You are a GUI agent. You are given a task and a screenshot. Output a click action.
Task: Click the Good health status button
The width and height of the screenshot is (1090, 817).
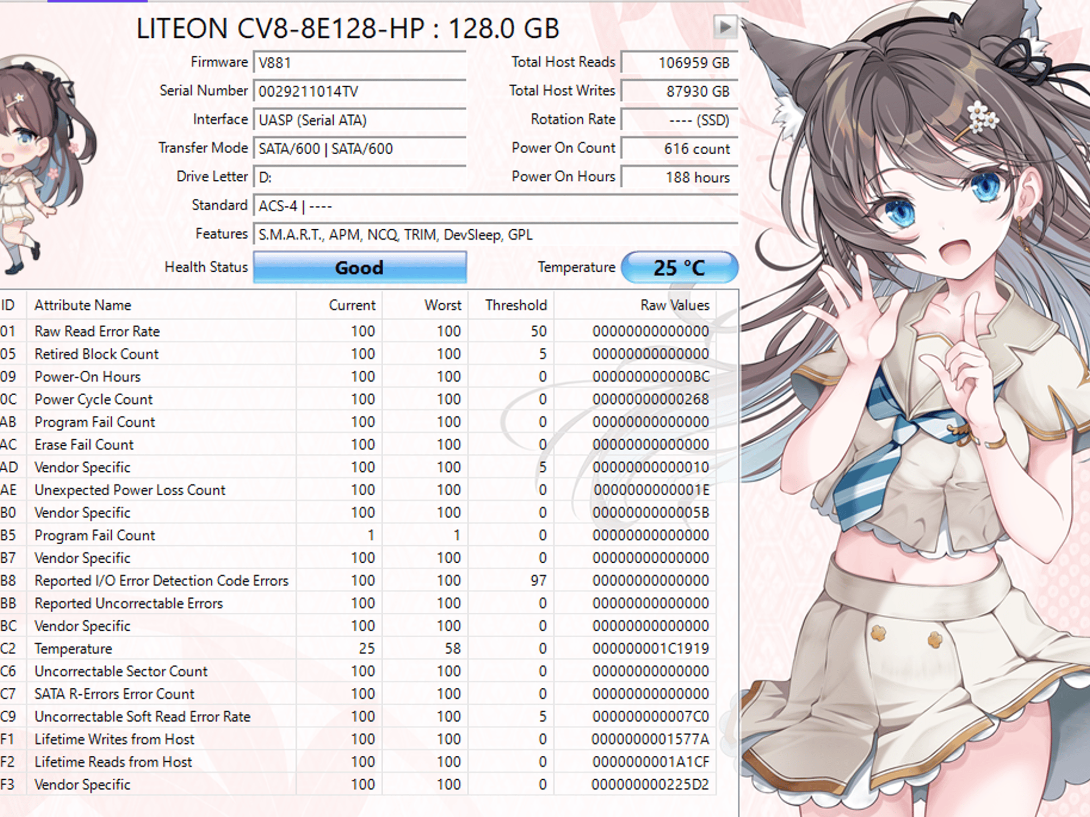360,267
